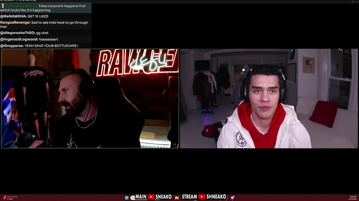This screenshot has width=359, height=201.
Task: Select Groyperss's message about bottlecaps
Action: click(46, 46)
